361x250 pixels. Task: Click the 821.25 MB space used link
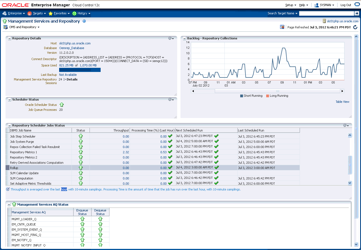pyautogui.click(x=67, y=65)
